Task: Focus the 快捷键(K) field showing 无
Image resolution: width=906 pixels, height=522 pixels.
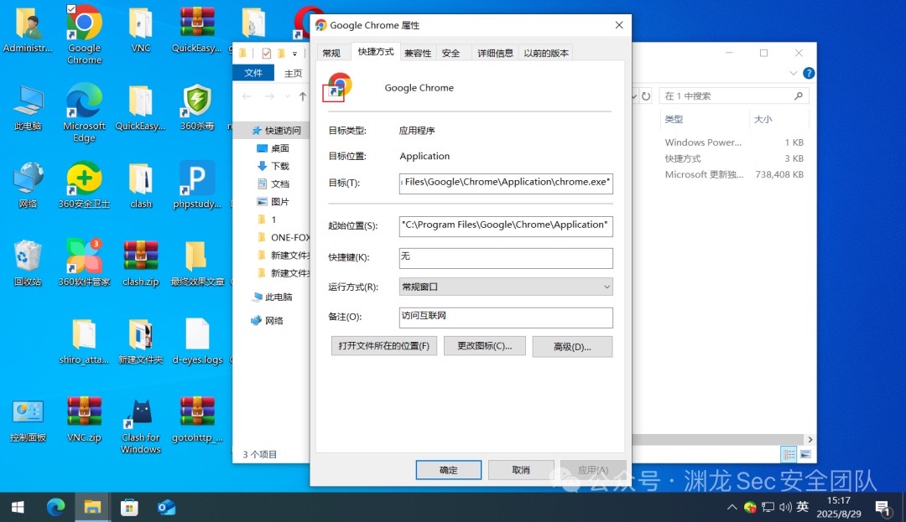Action: [506, 258]
